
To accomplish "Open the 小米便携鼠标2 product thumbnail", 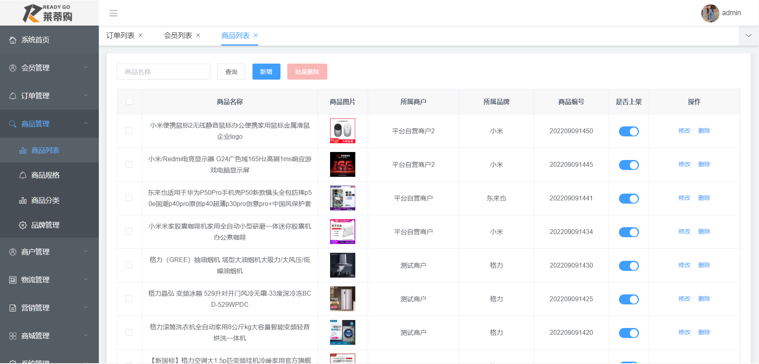I will pyautogui.click(x=342, y=131).
